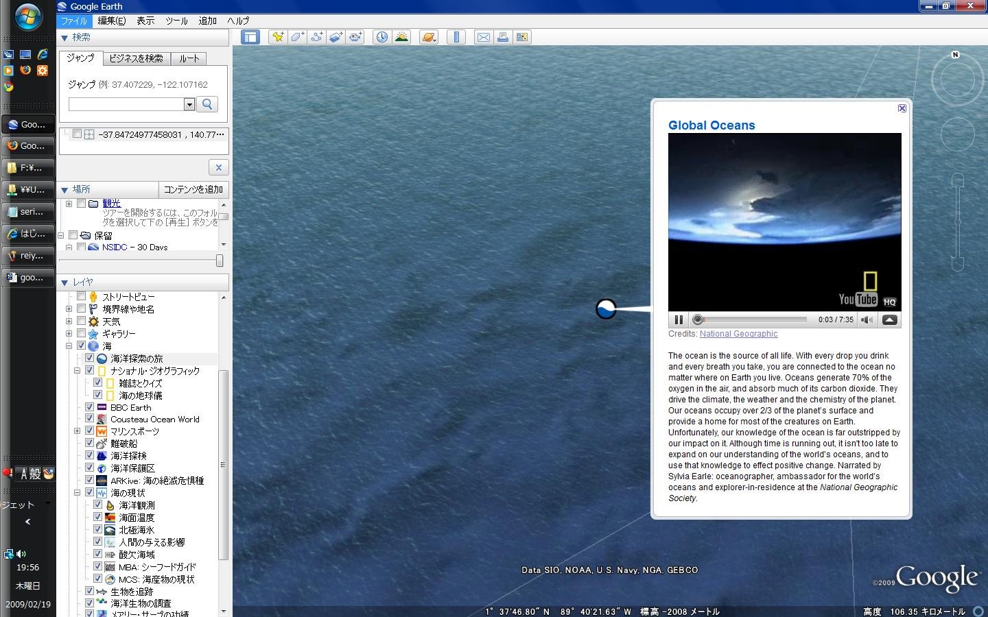Uncheck the BBC Earth checkbox
Image resolution: width=988 pixels, height=617 pixels.
point(89,407)
